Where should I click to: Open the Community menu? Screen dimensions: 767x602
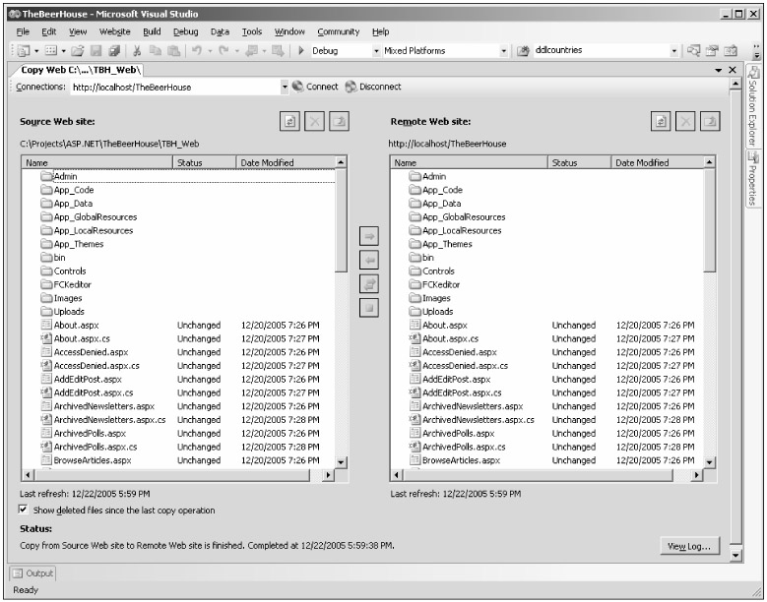pos(338,31)
